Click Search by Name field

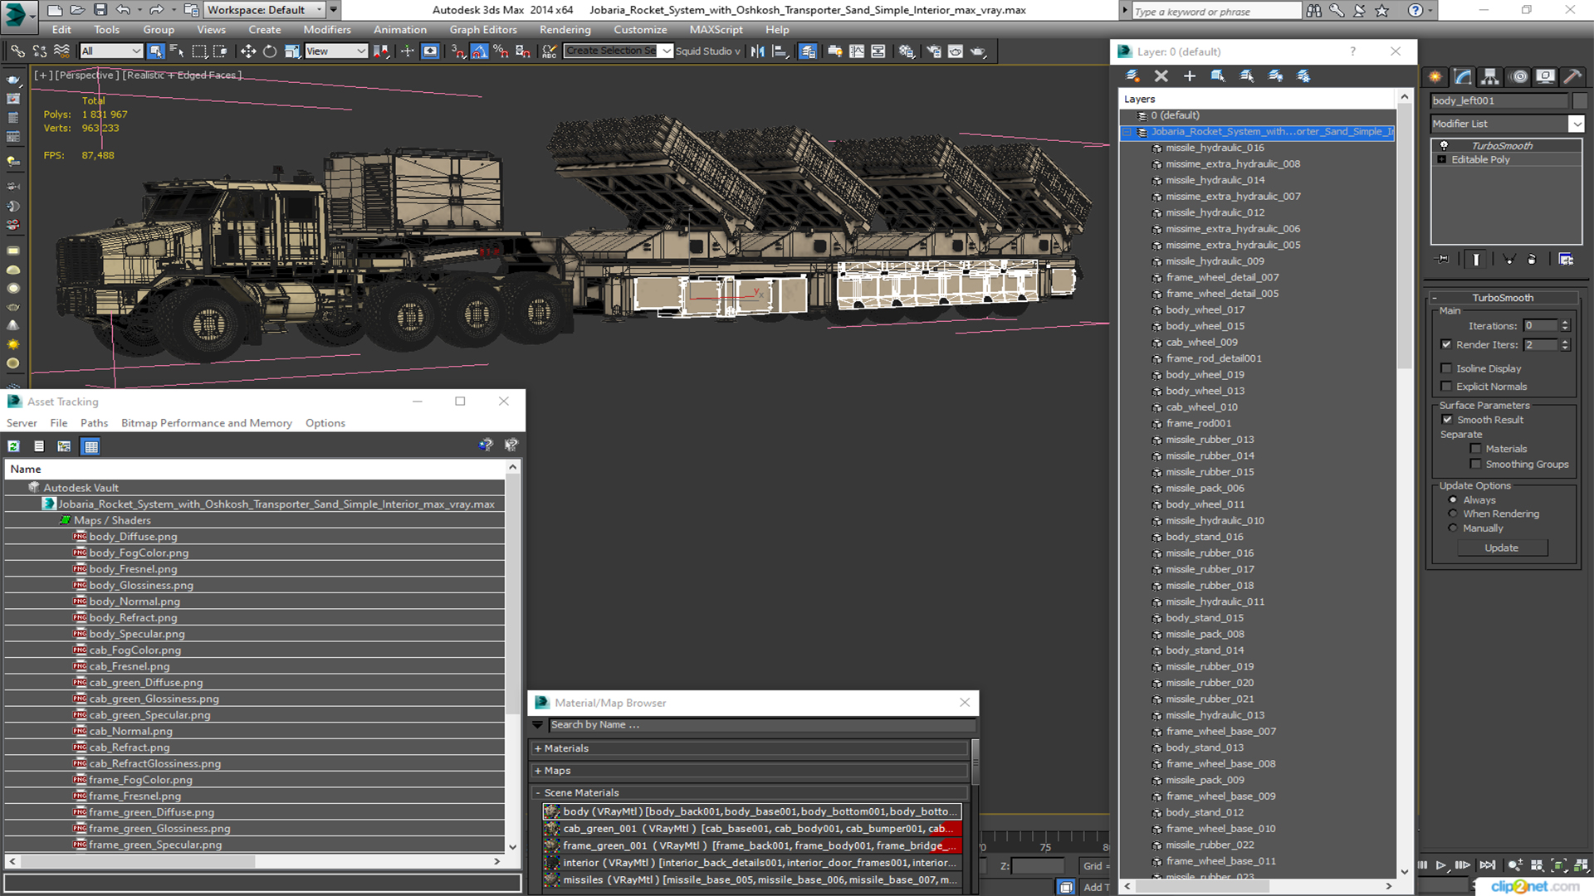click(x=761, y=725)
